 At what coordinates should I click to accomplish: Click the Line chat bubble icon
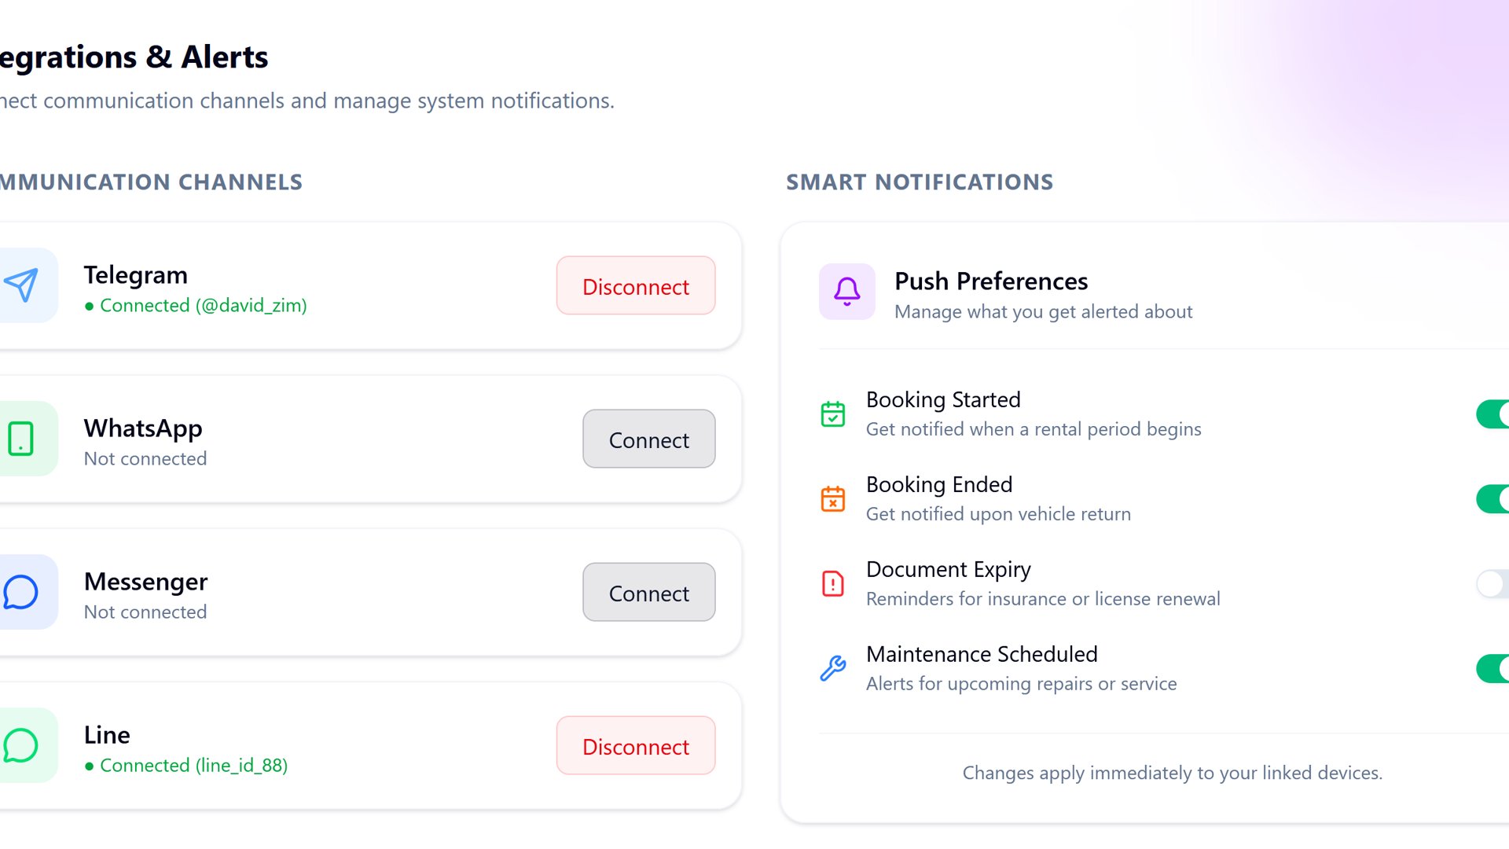click(21, 745)
